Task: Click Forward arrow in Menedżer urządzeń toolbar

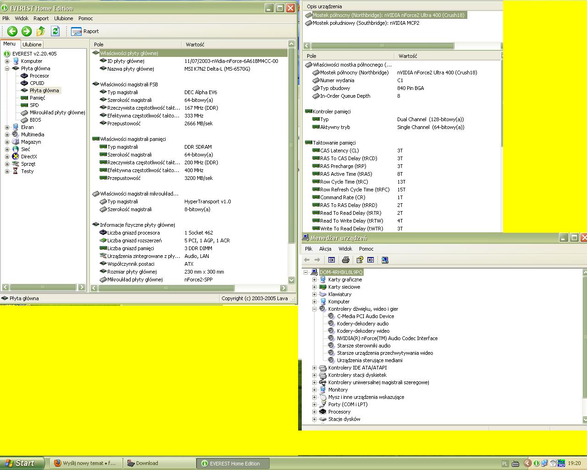Action: pyautogui.click(x=317, y=260)
